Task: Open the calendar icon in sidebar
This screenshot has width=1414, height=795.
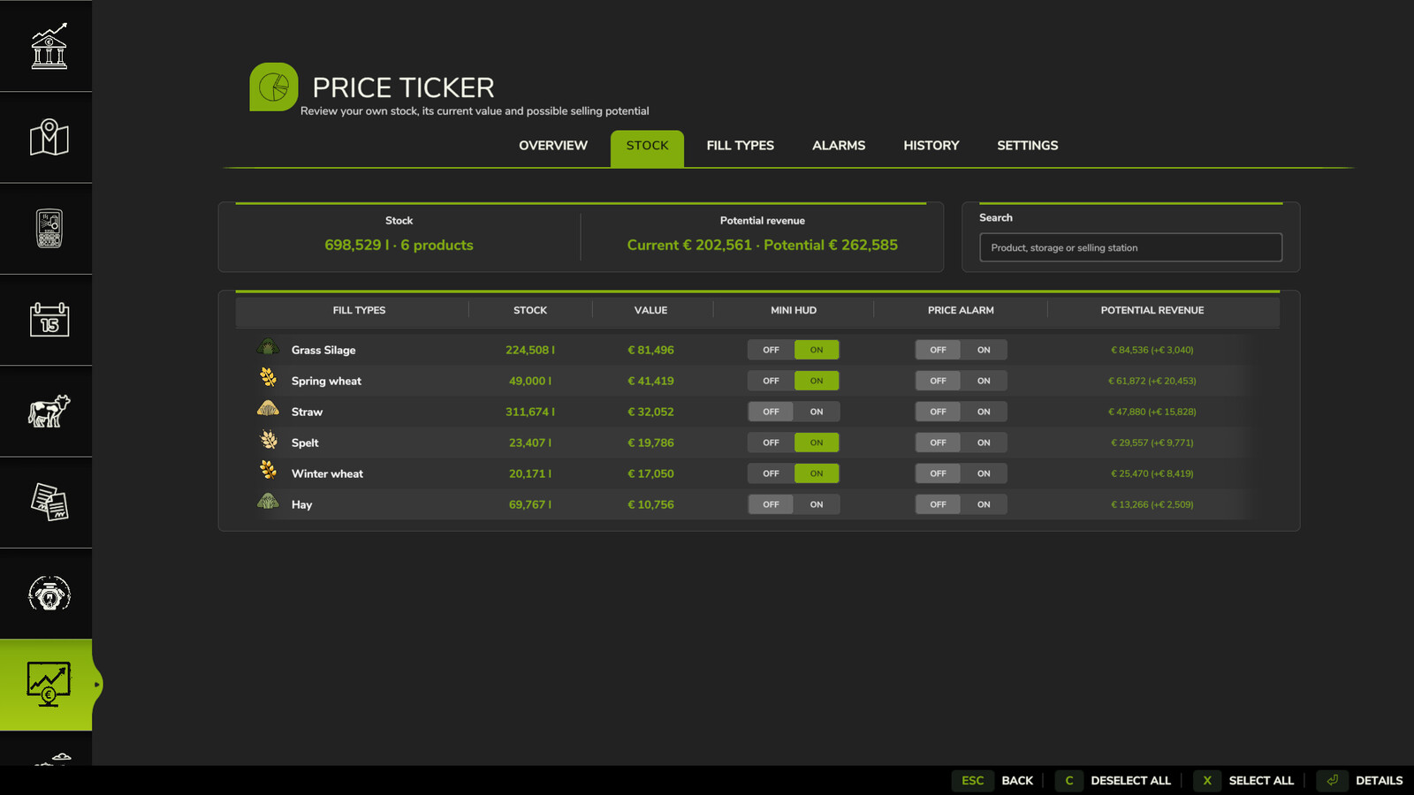Action: [x=49, y=319]
